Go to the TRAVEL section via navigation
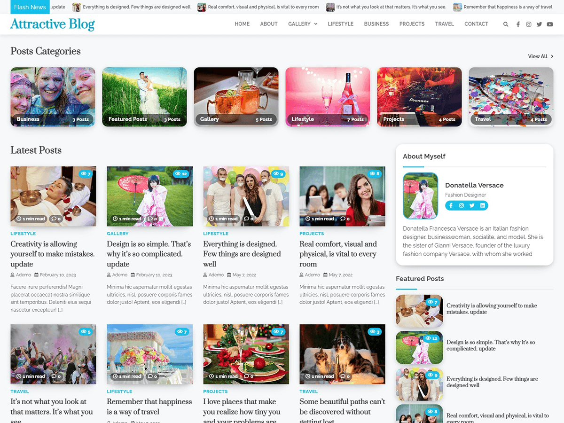This screenshot has height=423, width=564. [444, 24]
